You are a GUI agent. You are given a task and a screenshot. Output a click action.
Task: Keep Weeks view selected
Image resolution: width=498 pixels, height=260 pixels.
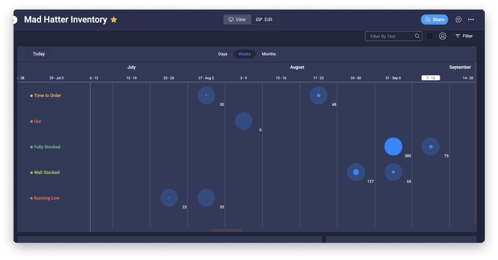244,54
